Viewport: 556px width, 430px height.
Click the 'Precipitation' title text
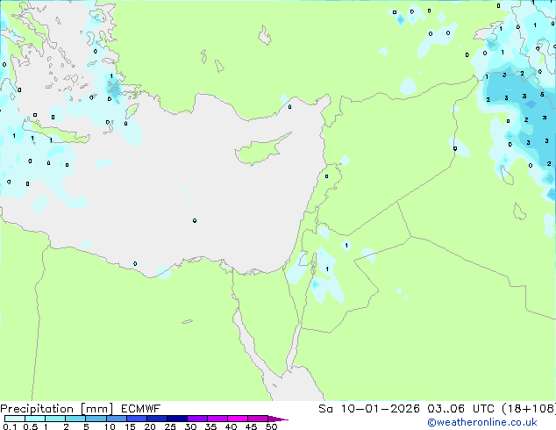pos(37,409)
